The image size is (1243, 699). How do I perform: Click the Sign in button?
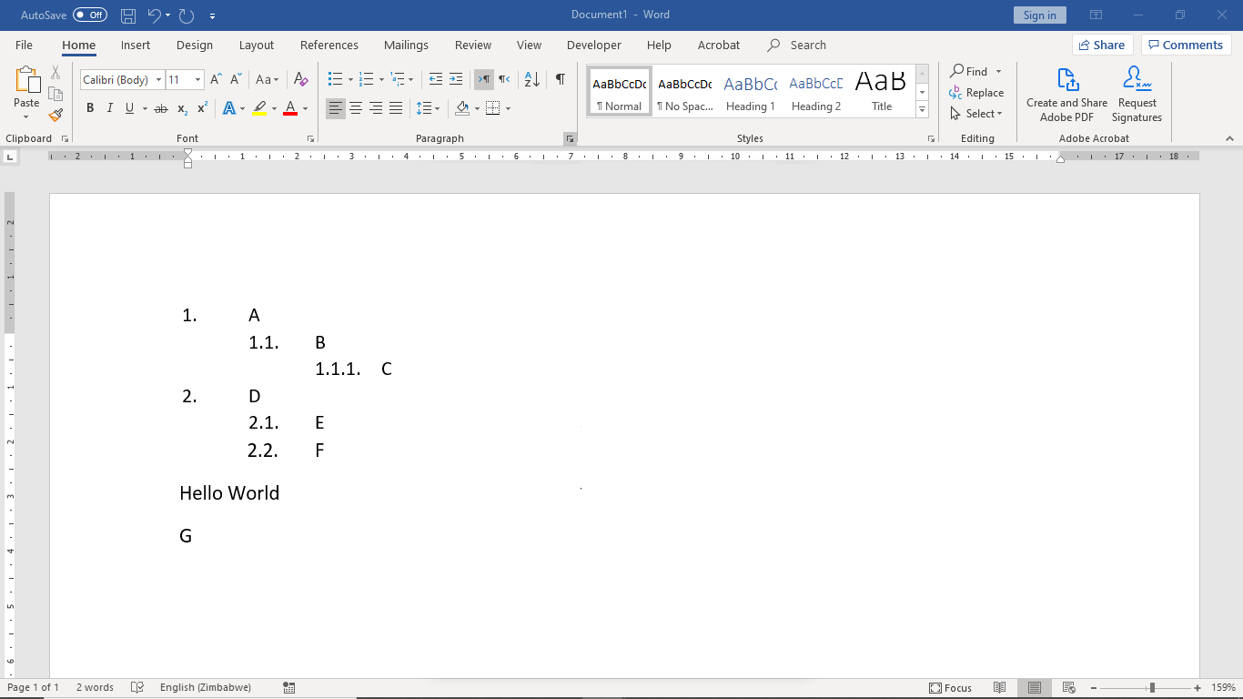coord(1040,15)
